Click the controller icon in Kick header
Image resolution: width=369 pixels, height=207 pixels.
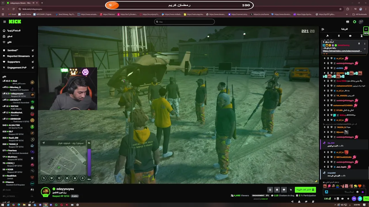(348, 22)
